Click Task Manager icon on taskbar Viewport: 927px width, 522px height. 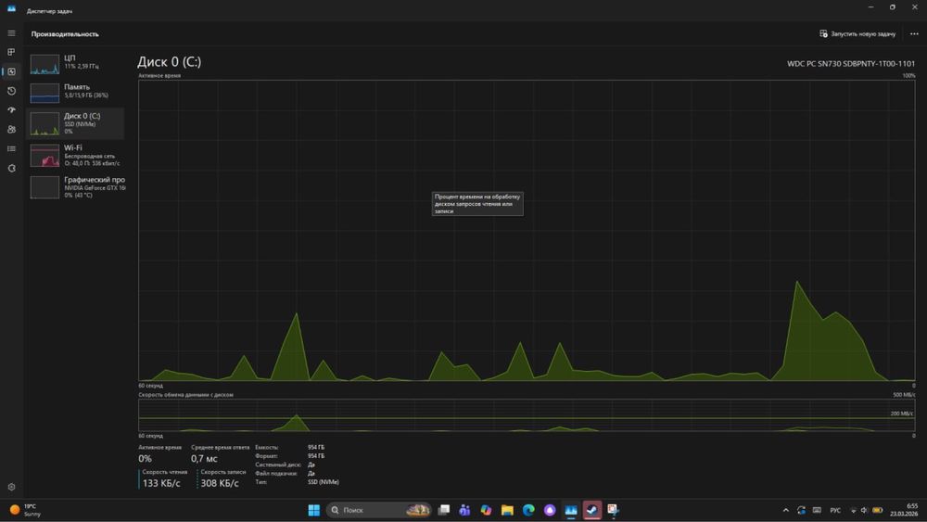coord(571,510)
